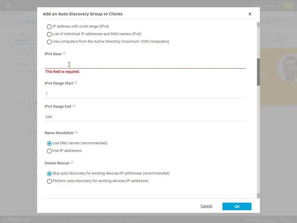The width and height of the screenshot is (297, 223).
Task: Select Perform auto-discovery for existing devices
Action: point(49,181)
